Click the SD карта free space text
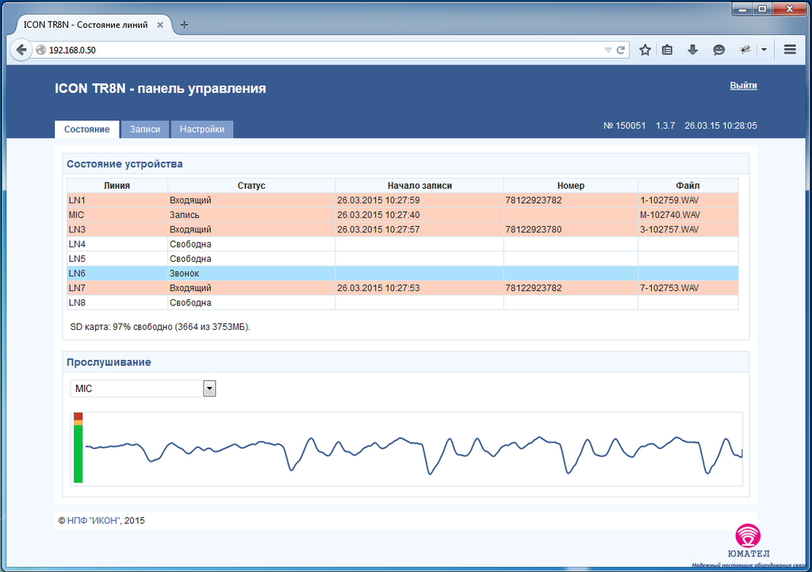Screen dimensions: 812x572 [x=160, y=327]
